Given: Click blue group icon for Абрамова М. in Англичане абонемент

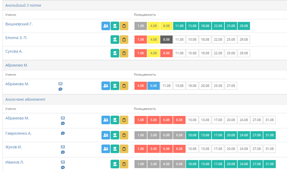Looking at the screenshot, I should 106,120.
